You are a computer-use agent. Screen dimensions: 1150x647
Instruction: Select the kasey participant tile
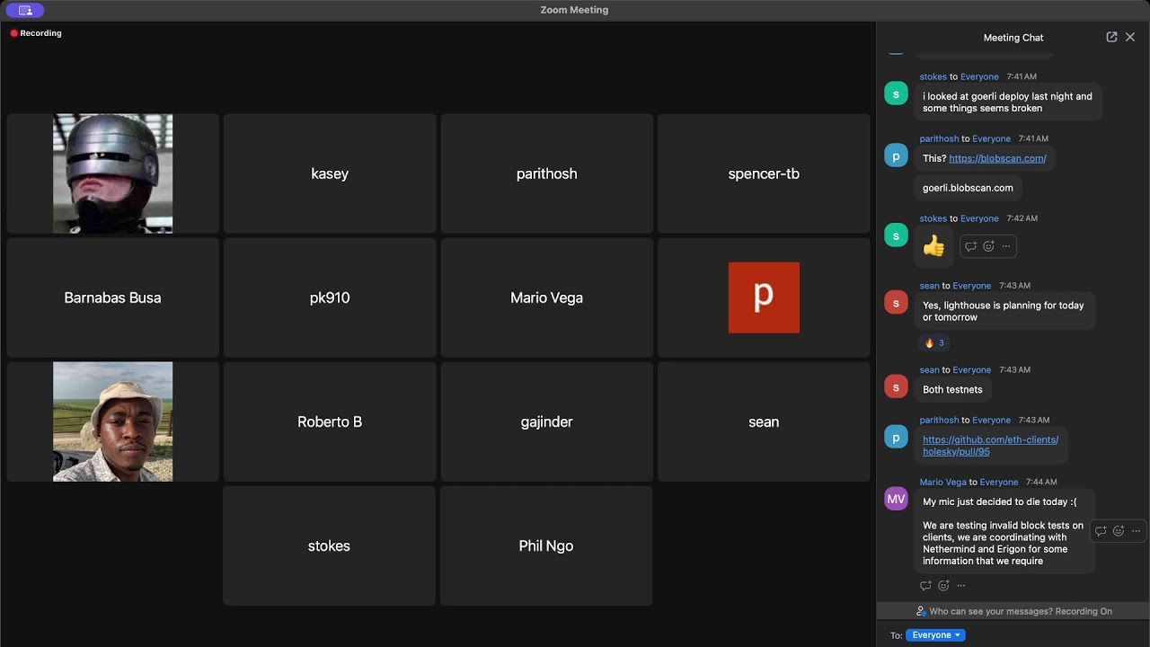330,173
